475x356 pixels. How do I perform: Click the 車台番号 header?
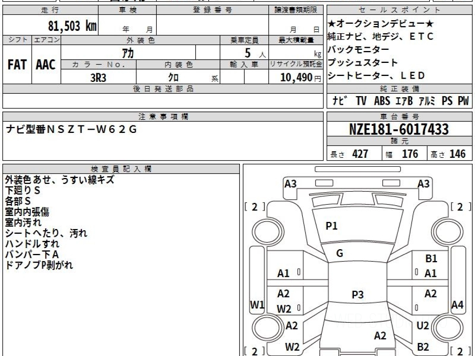tap(400, 116)
